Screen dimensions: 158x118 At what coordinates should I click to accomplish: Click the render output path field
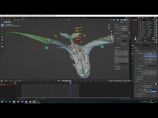(145, 84)
